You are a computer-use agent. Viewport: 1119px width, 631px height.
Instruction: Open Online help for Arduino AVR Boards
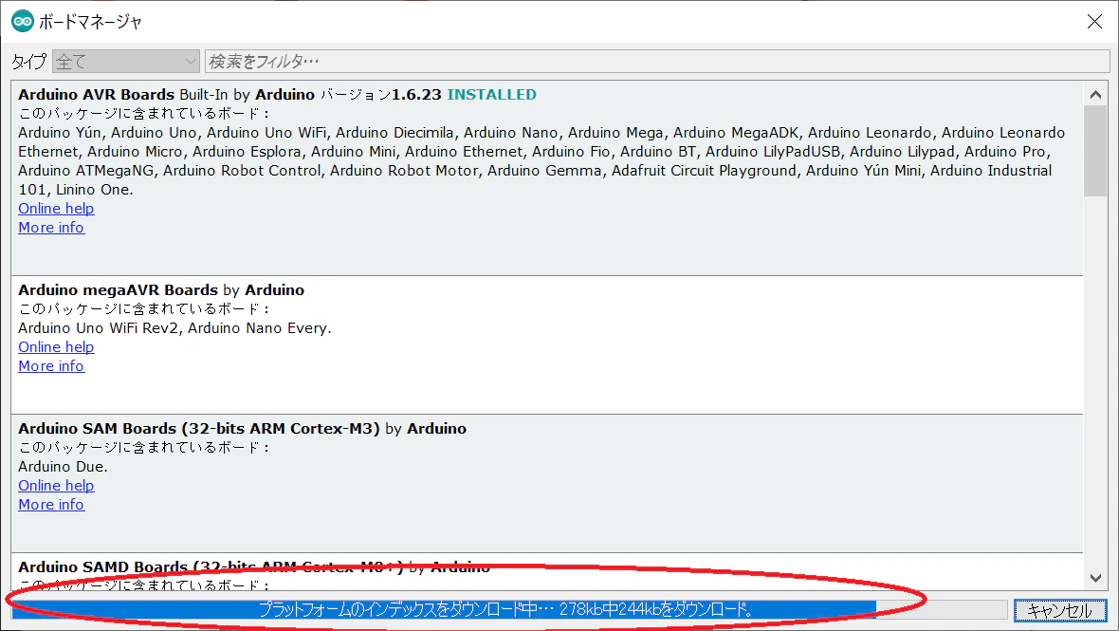56,209
